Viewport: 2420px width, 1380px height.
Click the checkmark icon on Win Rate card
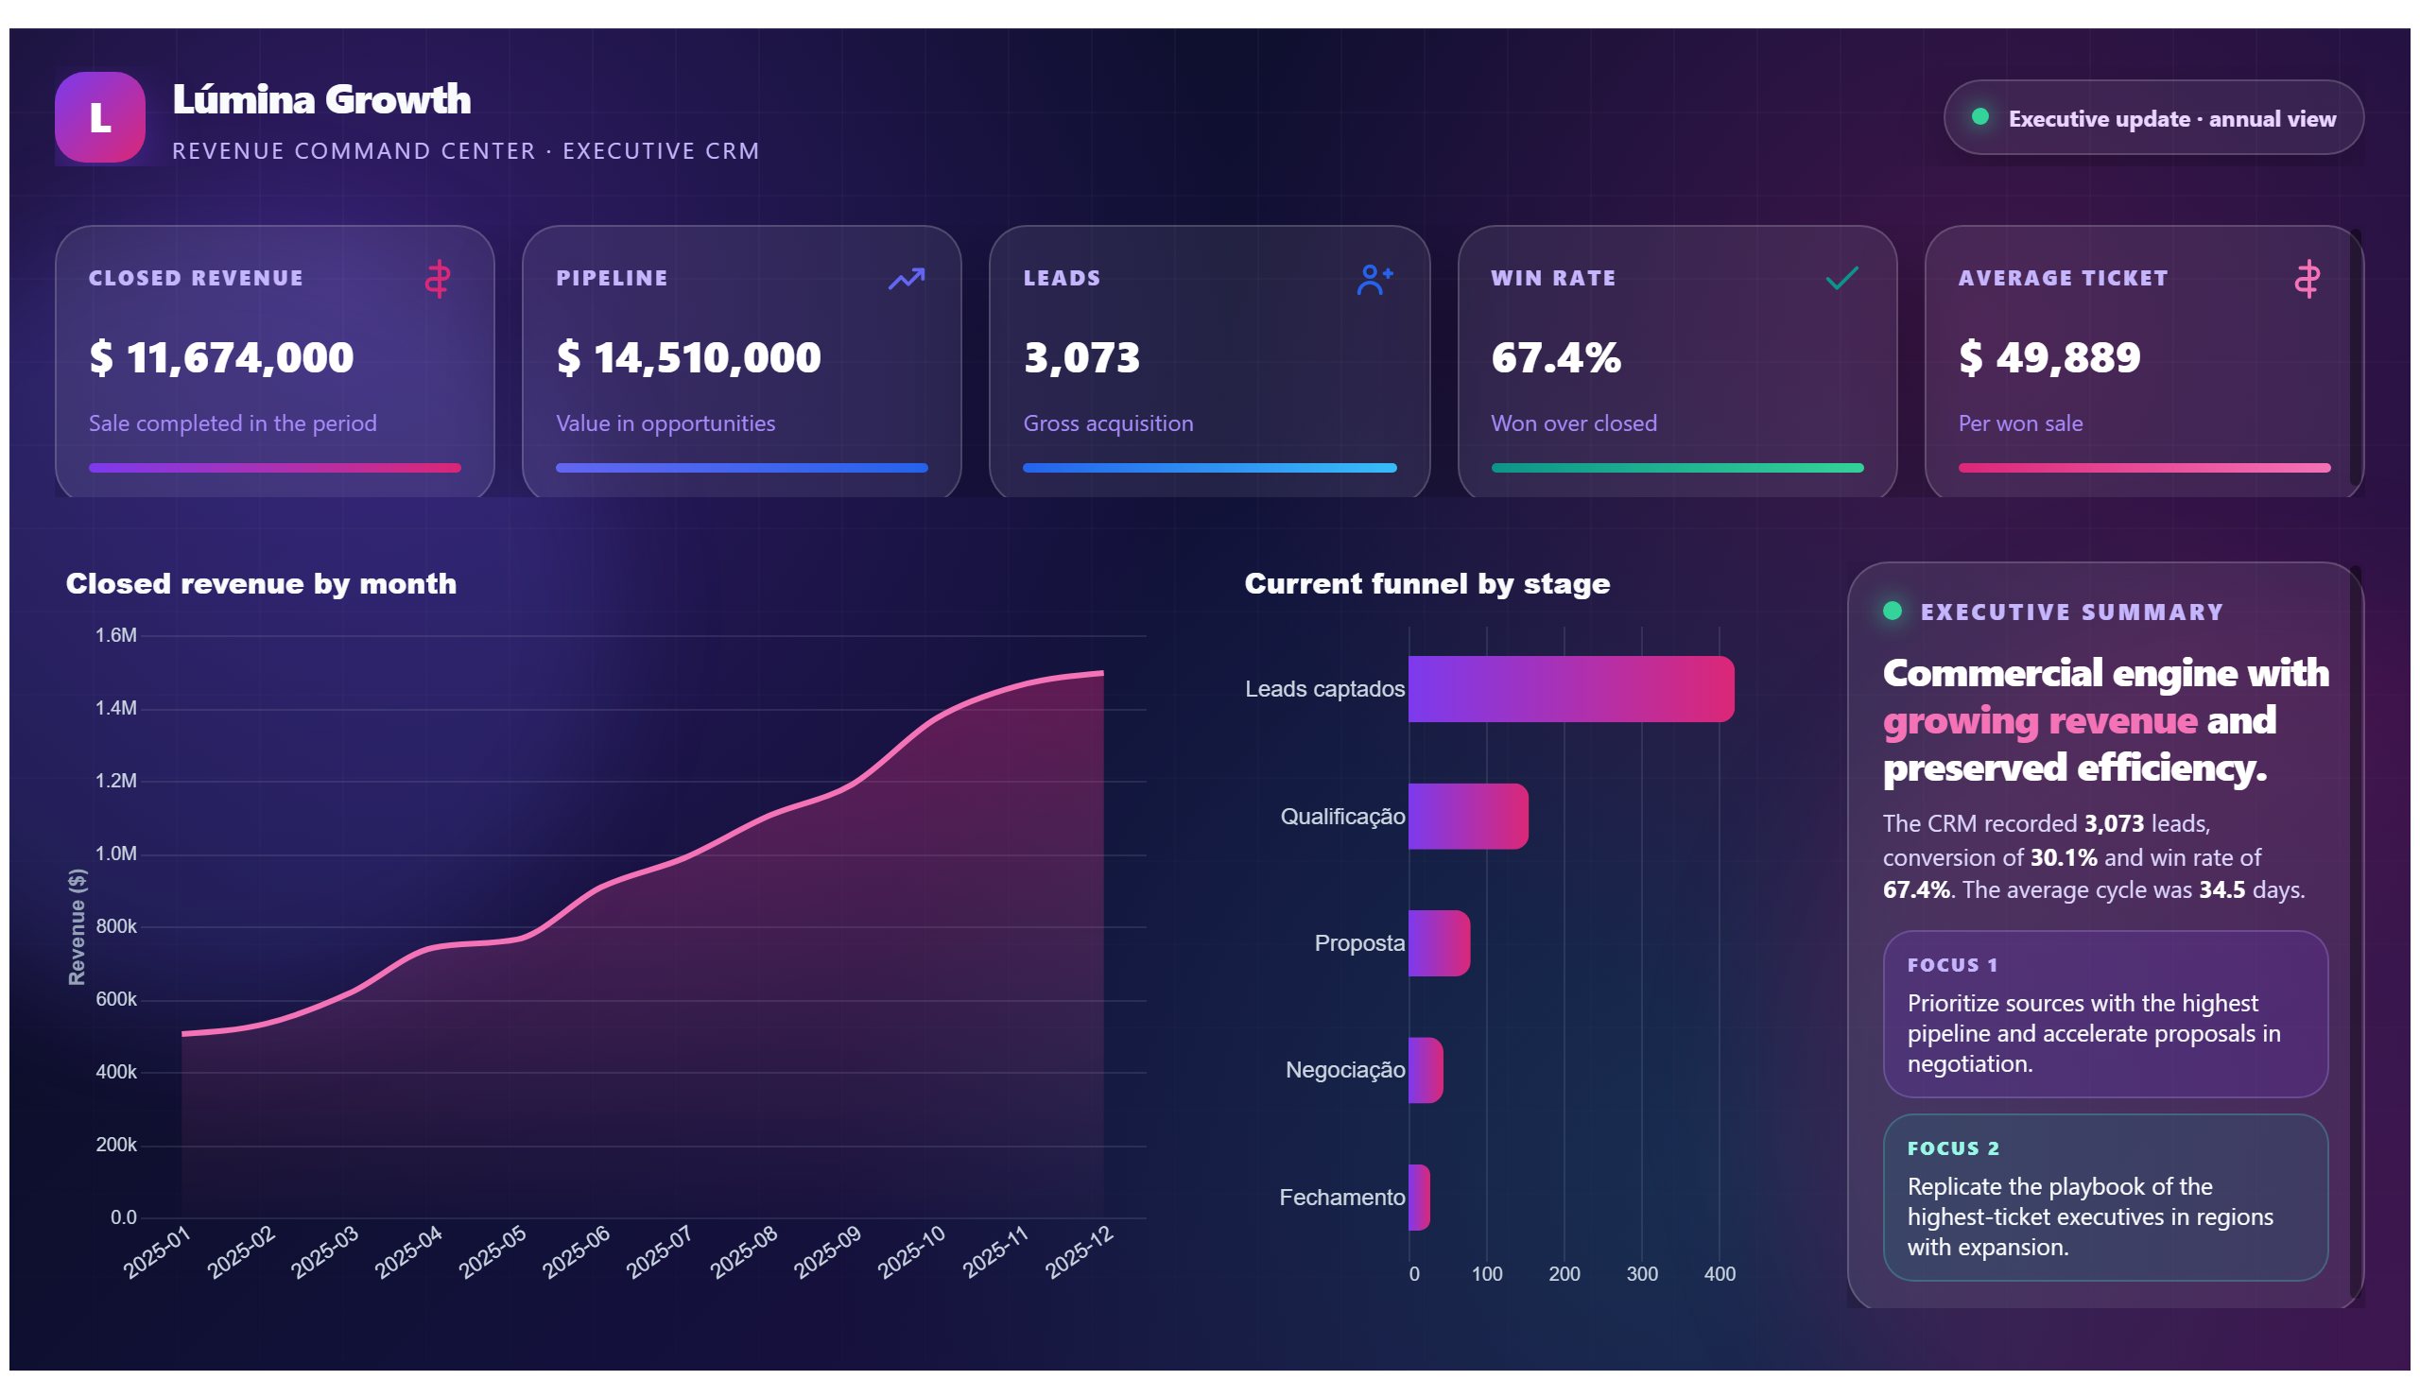[x=1841, y=278]
